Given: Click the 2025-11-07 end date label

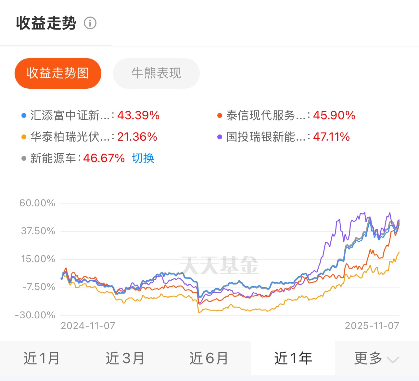Looking at the screenshot, I should pos(372,326).
